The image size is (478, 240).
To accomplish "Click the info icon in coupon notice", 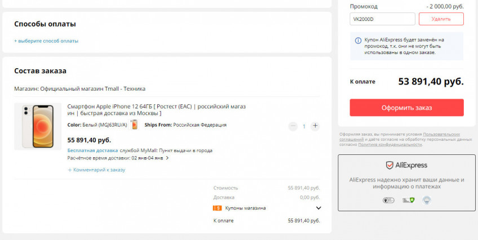I will click(358, 41).
